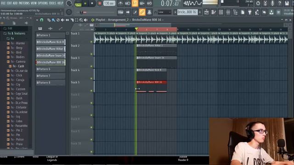Select the Delete tool in Playlist toolbar
The height and width of the screenshot is (165, 294).
[58, 20]
